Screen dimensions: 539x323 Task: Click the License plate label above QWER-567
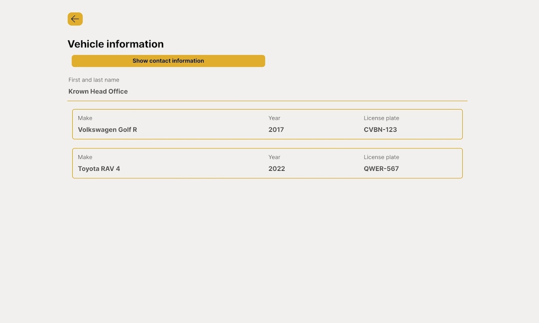coord(381,157)
